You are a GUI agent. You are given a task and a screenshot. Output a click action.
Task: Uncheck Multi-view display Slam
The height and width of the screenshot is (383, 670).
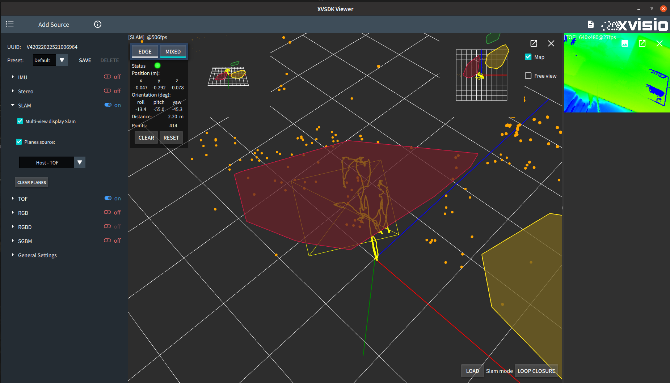[20, 121]
